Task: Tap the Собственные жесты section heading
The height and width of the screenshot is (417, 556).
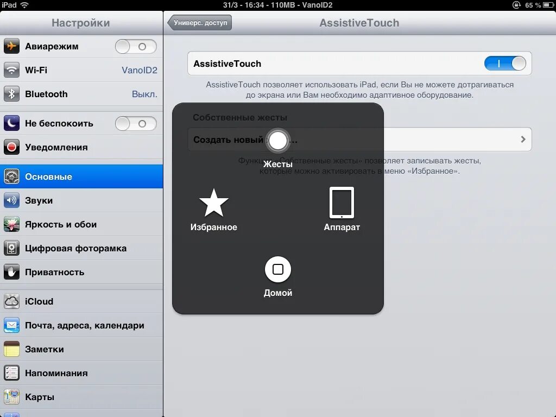Action: (240, 117)
